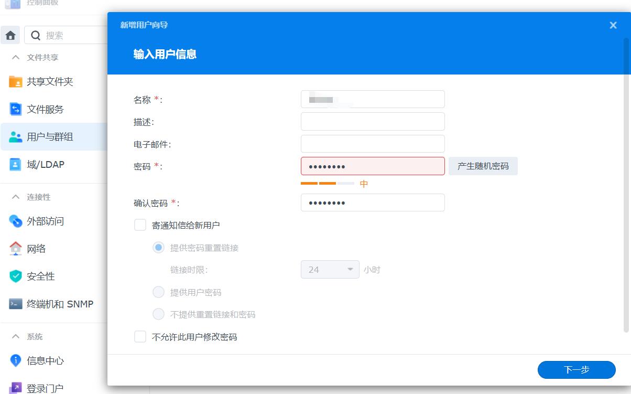Image resolution: width=631 pixels, height=394 pixels.
Task: Click the 电子邮件 input field
Action: pyautogui.click(x=373, y=144)
